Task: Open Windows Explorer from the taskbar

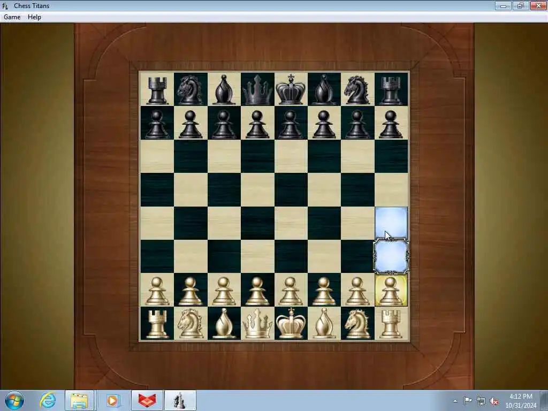Action: point(79,400)
